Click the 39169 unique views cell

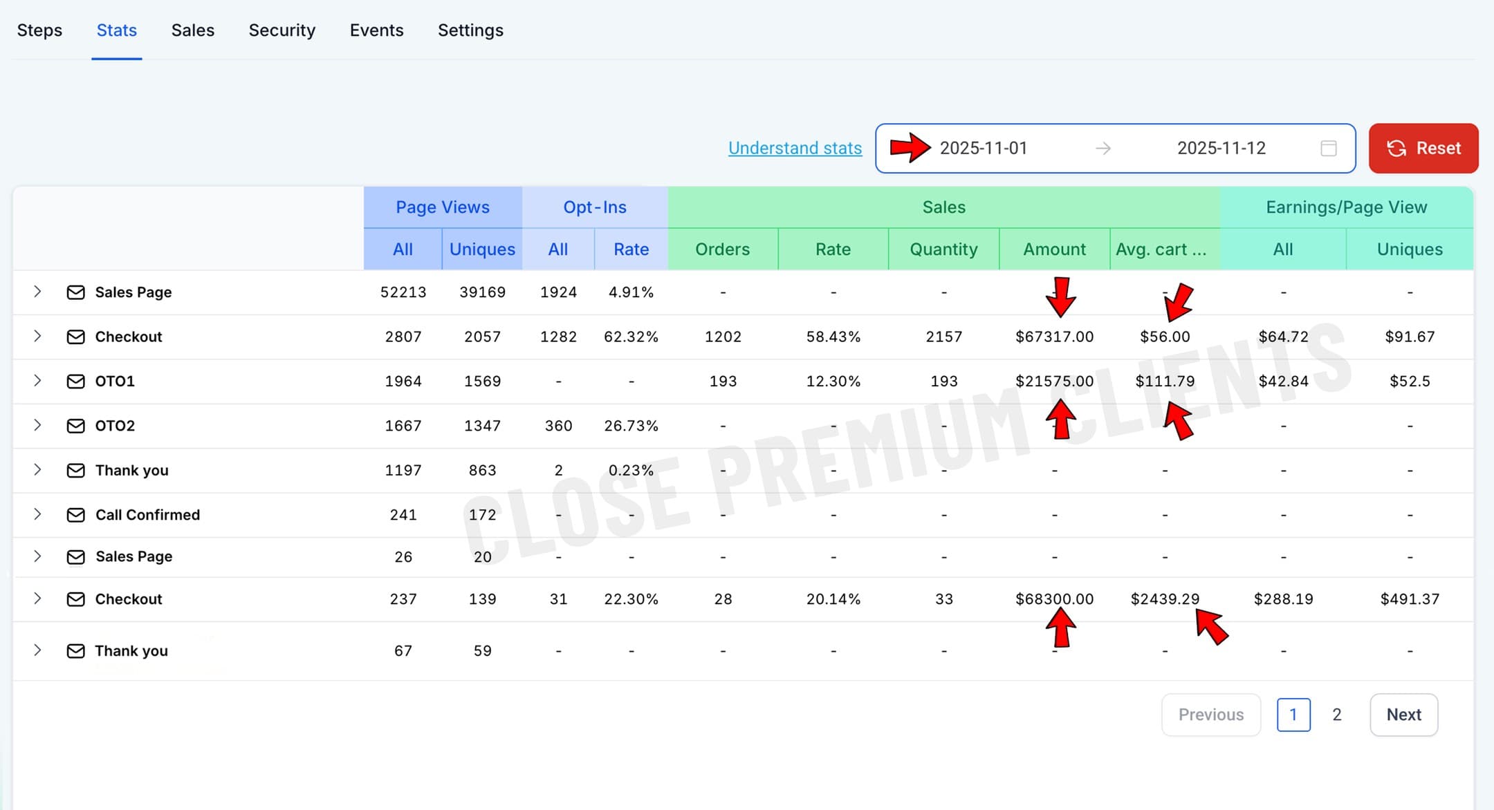pyautogui.click(x=482, y=292)
